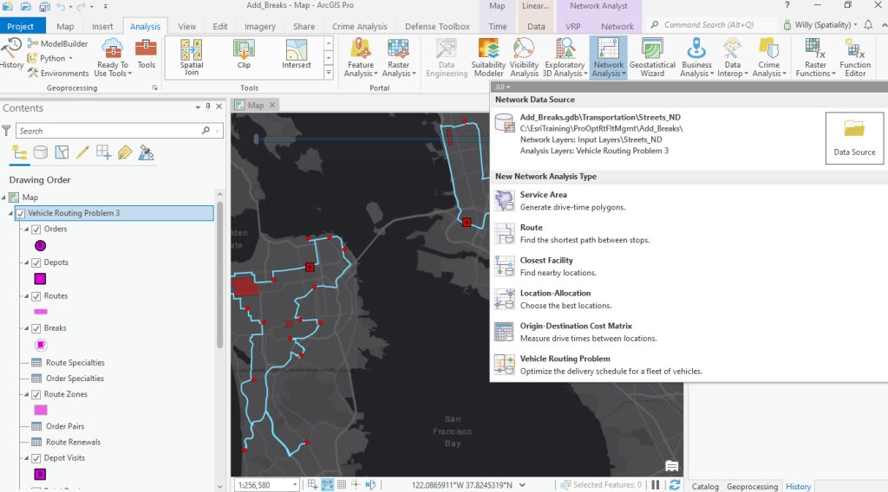
Task: Switch to List By Data Source view
Action: click(40, 152)
